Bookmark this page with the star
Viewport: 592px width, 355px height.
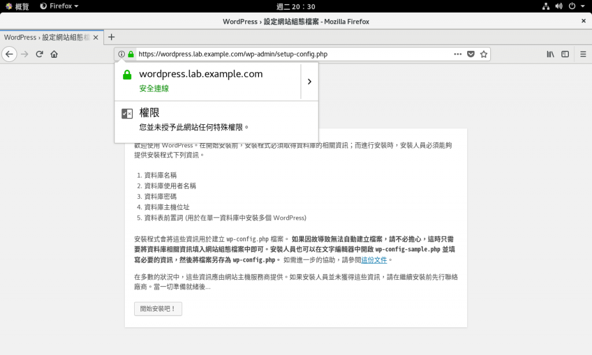pos(484,54)
